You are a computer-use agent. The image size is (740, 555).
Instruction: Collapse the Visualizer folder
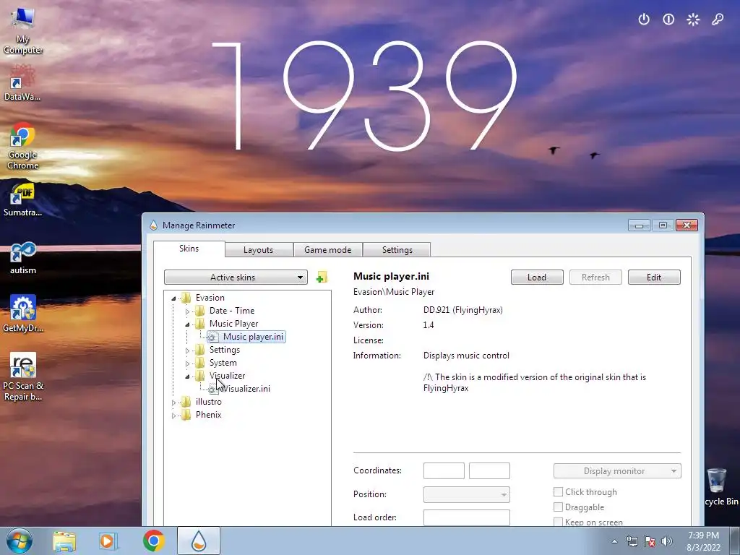187,376
